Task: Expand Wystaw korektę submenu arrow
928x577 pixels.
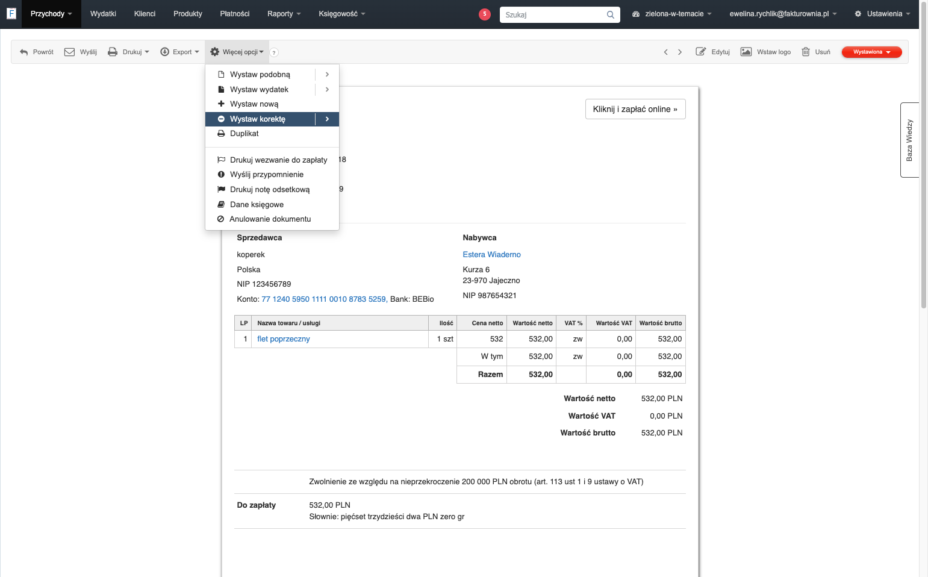Action: [327, 119]
